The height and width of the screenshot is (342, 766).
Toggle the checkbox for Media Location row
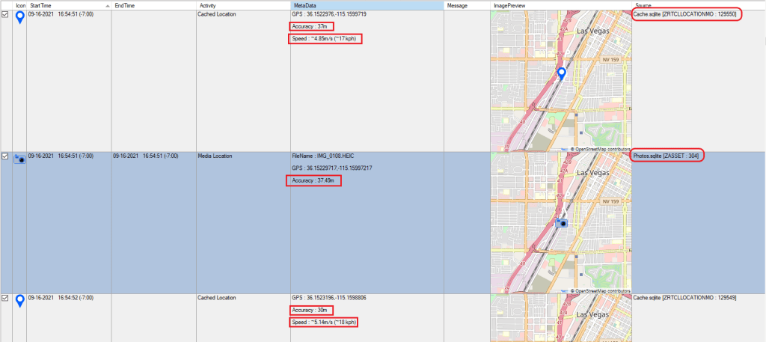(6, 156)
